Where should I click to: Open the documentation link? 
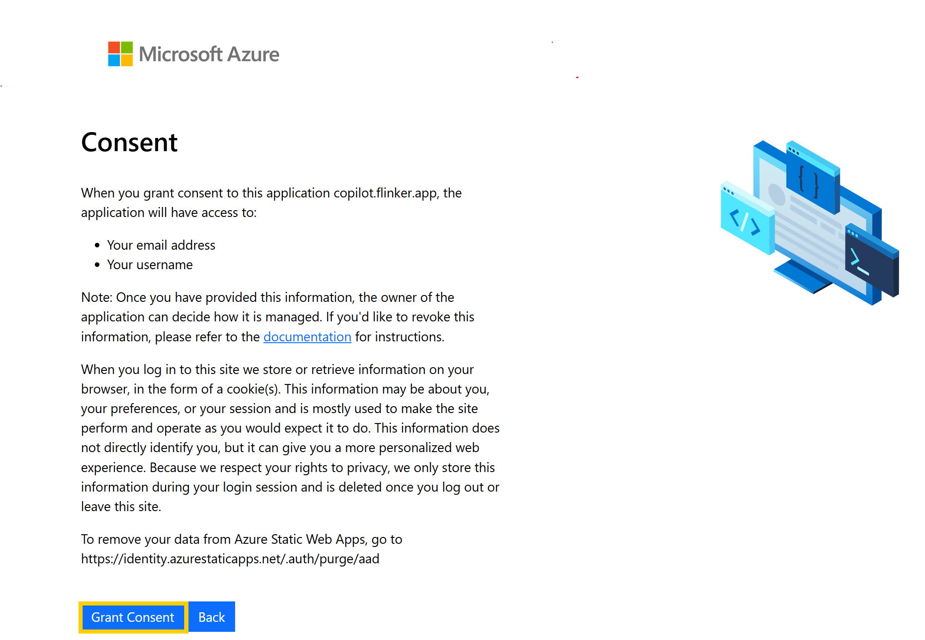pyautogui.click(x=307, y=337)
